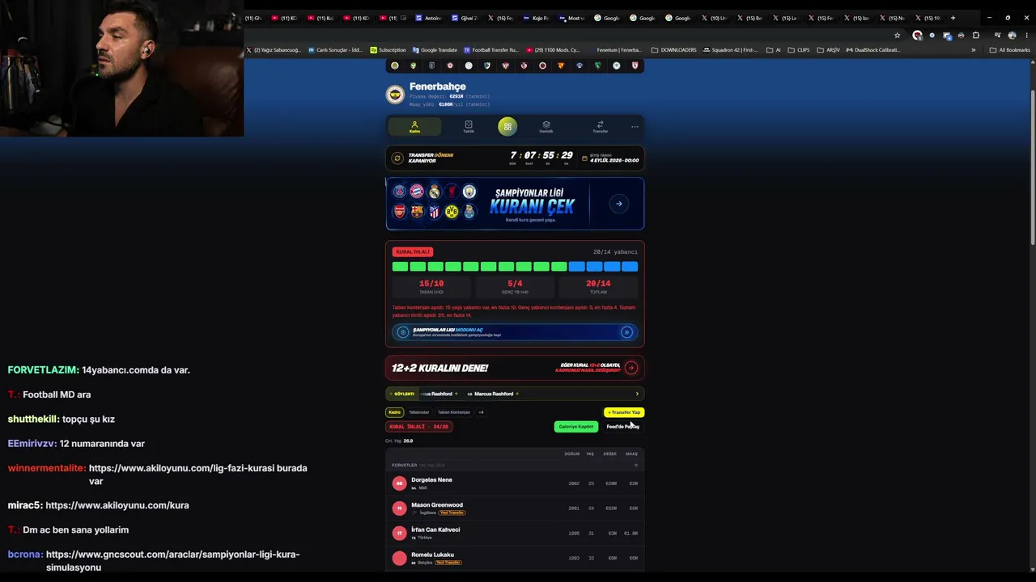1036x582 pixels.
Task: Sort the squad table by Değer column
Action: point(609,454)
